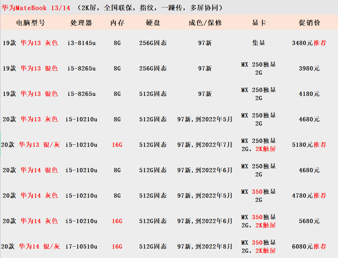The width and height of the screenshot is (338, 258).
Task: Select the 5180元推荐 price cell
Action: pyautogui.click(x=309, y=145)
